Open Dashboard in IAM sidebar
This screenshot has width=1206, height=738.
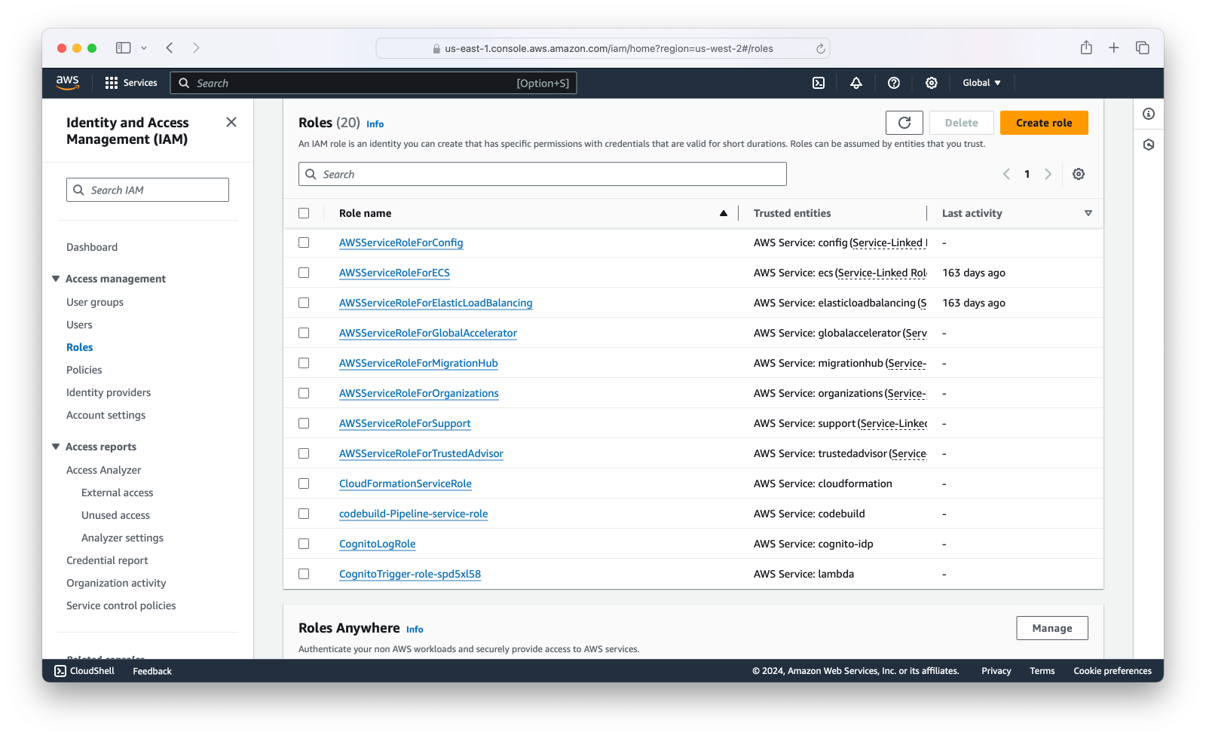[92, 247]
